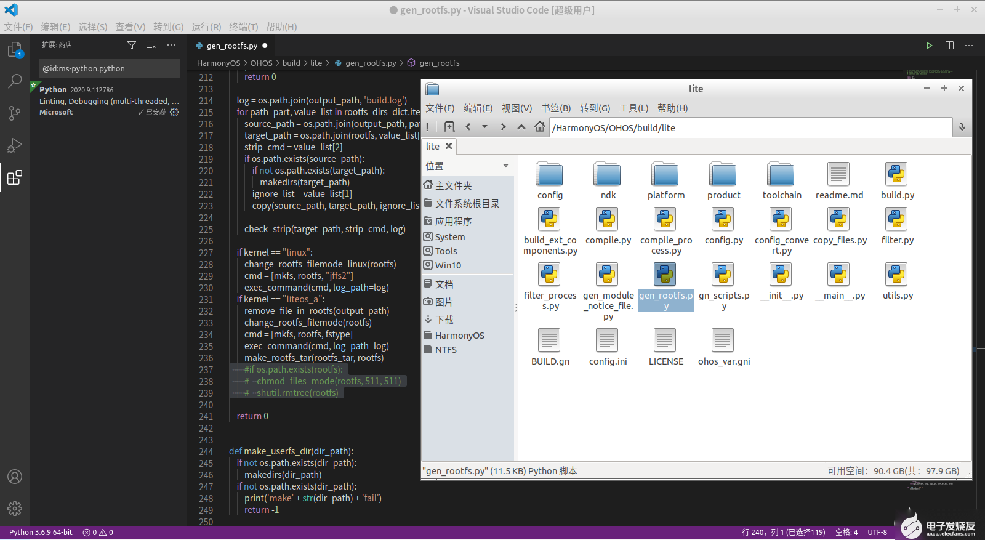The width and height of the screenshot is (985, 540).
Task: Open history dropdown arrow in file manager
Action: [484, 127]
